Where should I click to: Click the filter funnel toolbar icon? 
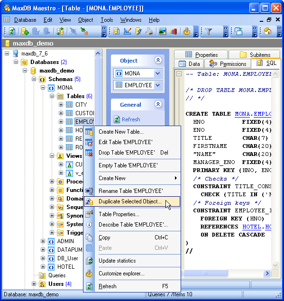(x=209, y=31)
